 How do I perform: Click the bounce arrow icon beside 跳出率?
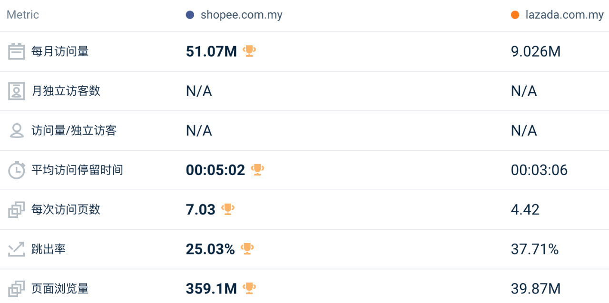pos(16,249)
